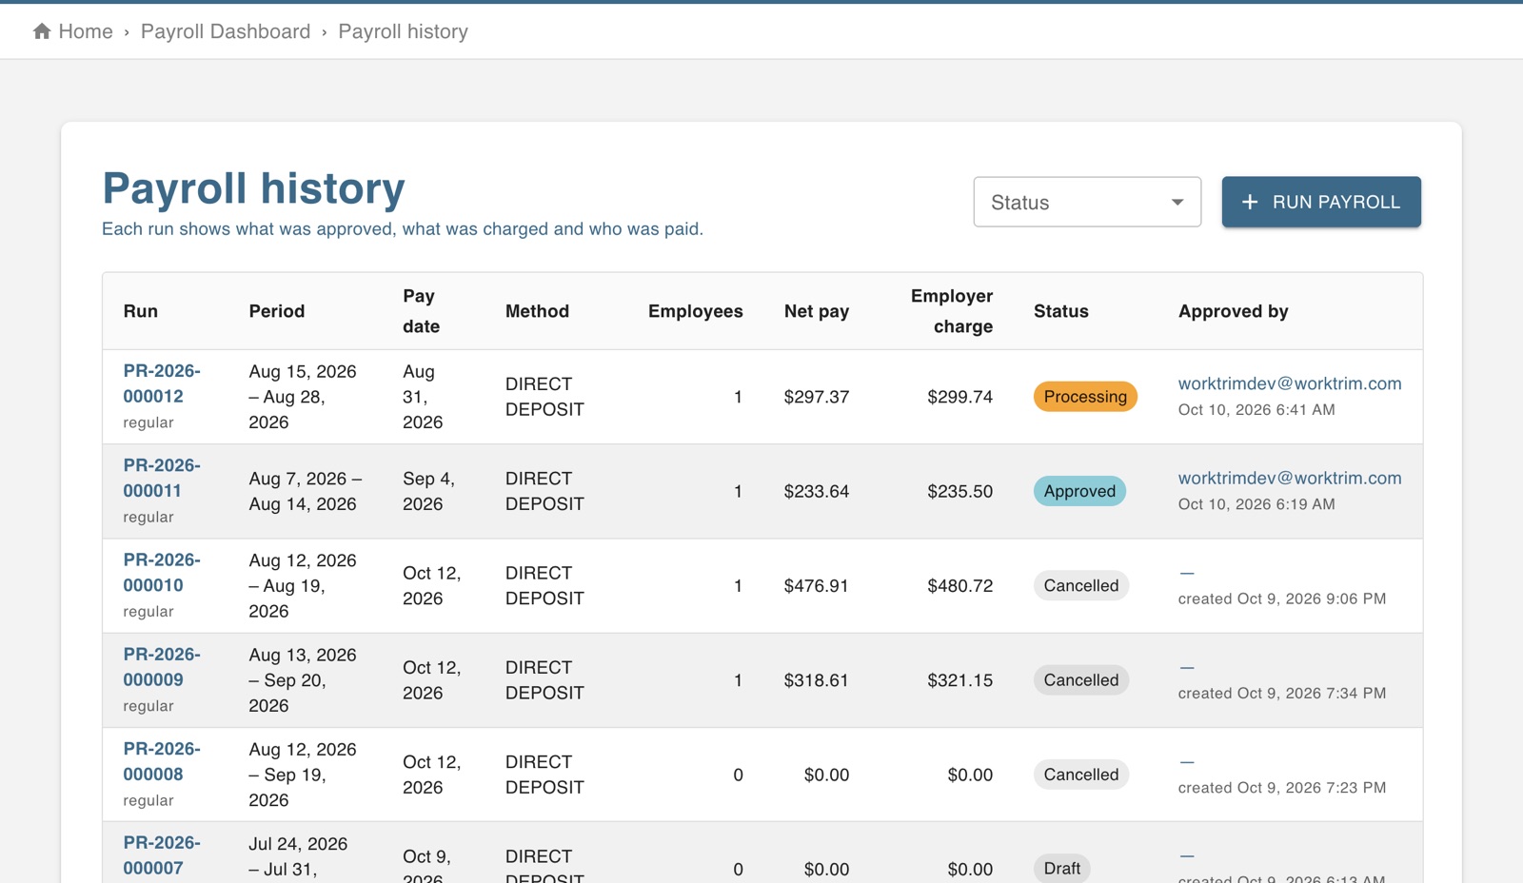Click the Home icon in breadcrumb
Screen dimensions: 1523x883
click(x=42, y=31)
